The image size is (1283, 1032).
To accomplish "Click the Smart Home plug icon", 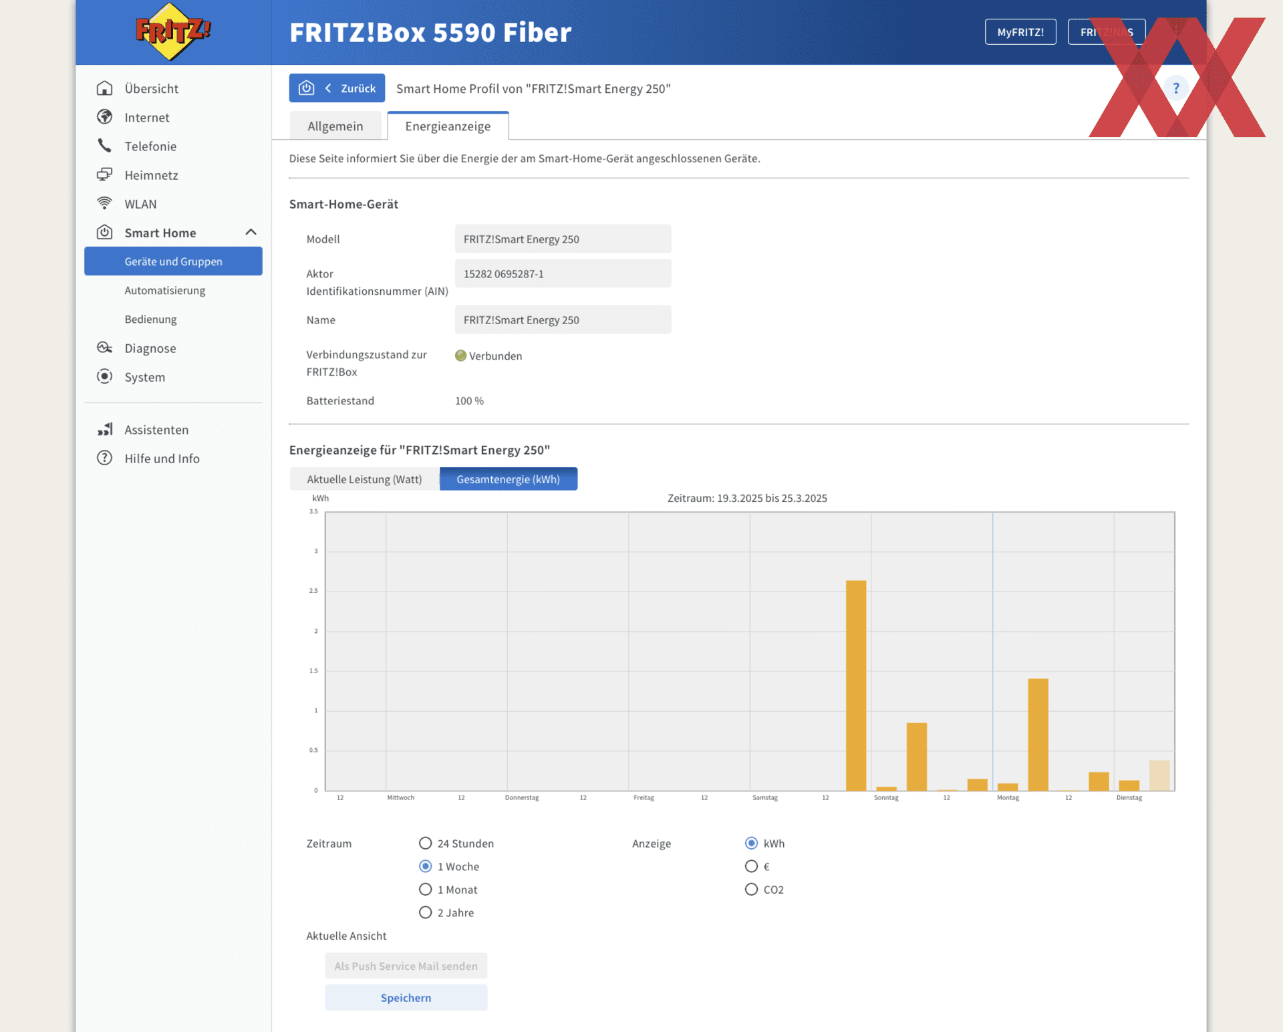I will 104,232.
